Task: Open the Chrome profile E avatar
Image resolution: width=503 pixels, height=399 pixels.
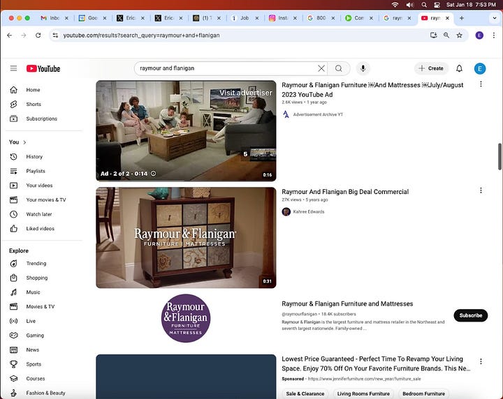Action: tap(479, 35)
